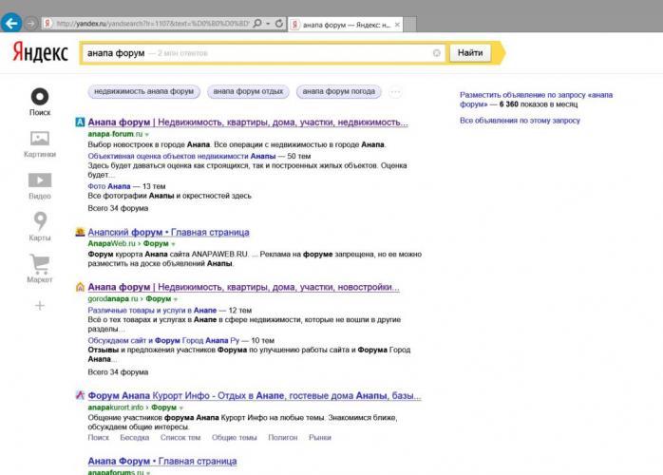663x475 pixels.
Task: Expand the arrow next to gorodanapa.ru Форум
Action: click(176, 299)
